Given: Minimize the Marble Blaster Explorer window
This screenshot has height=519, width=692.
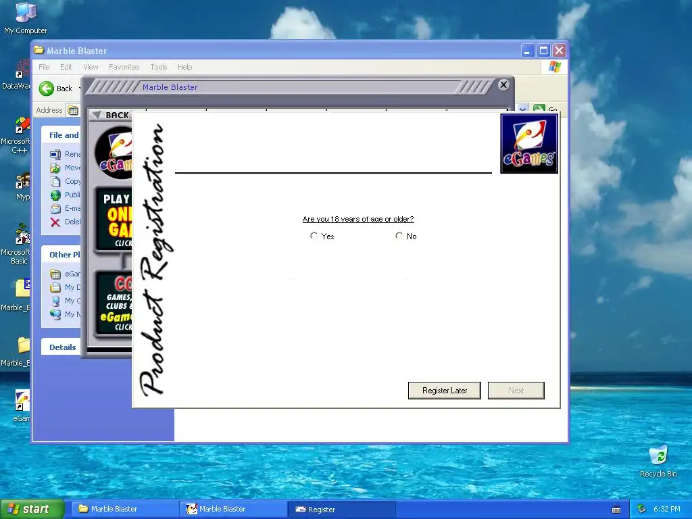Looking at the screenshot, I should click(x=527, y=51).
